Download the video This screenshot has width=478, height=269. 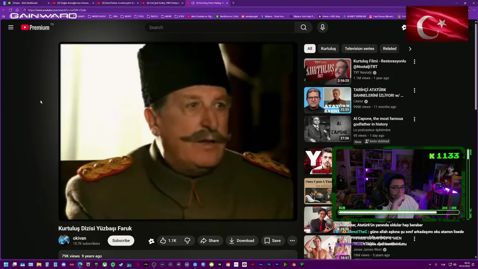coord(242,241)
